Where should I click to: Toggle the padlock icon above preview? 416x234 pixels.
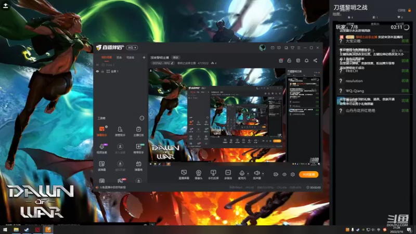(289, 60)
